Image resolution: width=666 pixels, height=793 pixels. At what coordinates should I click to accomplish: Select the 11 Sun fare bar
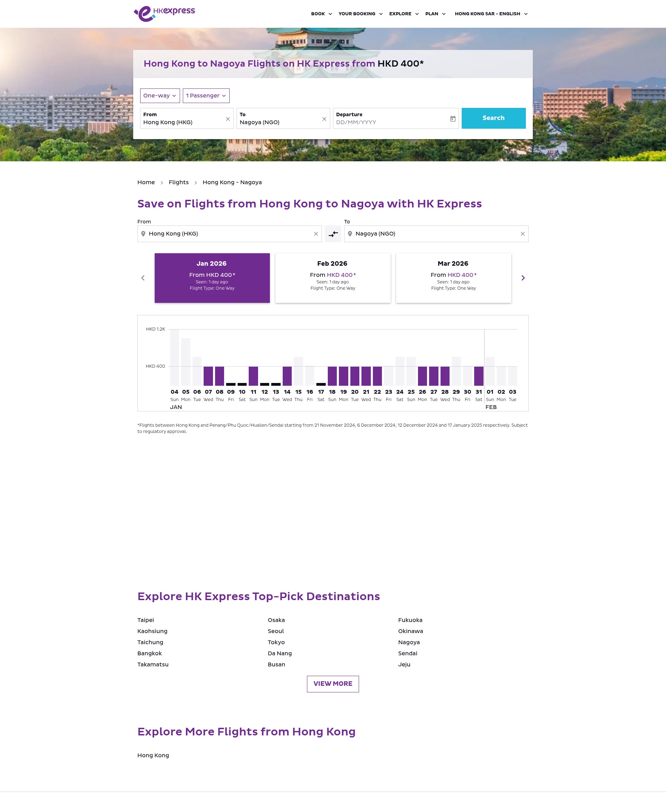coord(253,376)
